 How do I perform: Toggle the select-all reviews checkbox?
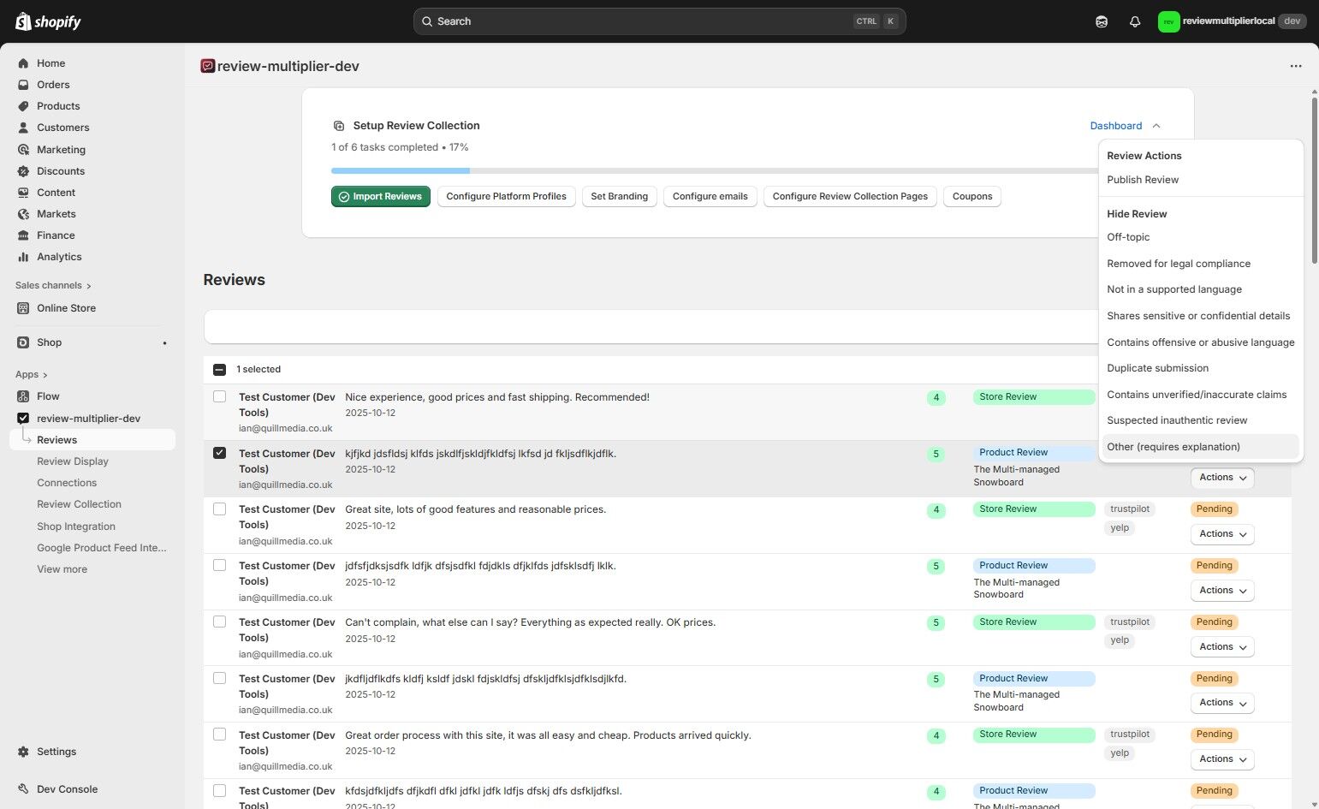coord(219,370)
